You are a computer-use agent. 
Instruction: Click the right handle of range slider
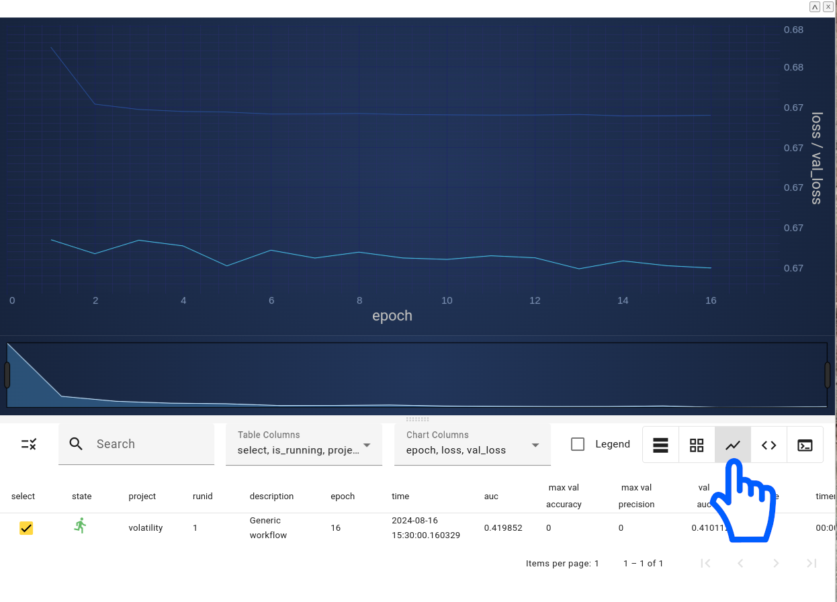tap(828, 375)
